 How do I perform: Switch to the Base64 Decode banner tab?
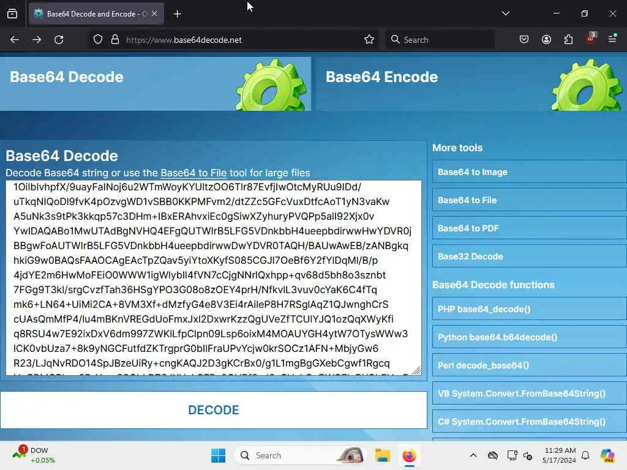155,84
